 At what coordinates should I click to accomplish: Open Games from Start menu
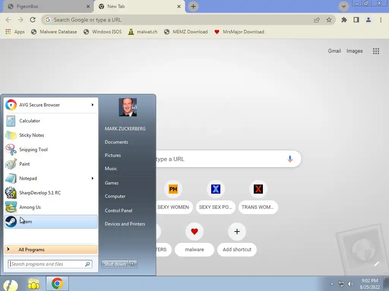[112, 183]
